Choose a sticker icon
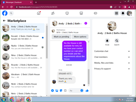The image size is (136, 102). pos(61,91)
